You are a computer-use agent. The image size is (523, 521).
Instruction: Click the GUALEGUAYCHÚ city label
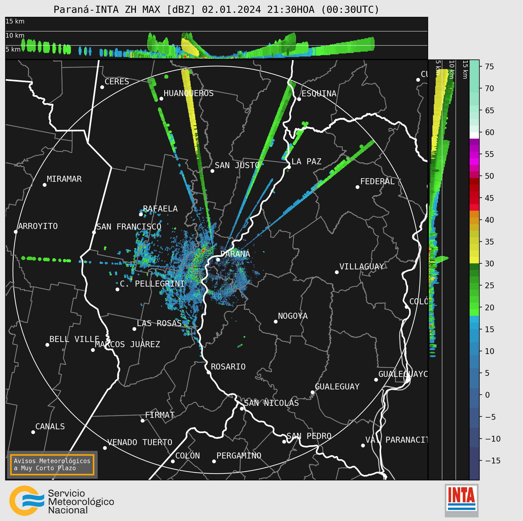coord(403,374)
